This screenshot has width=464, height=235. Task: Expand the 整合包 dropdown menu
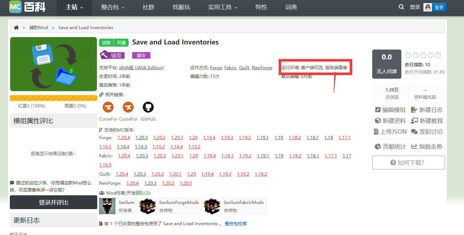click(113, 7)
